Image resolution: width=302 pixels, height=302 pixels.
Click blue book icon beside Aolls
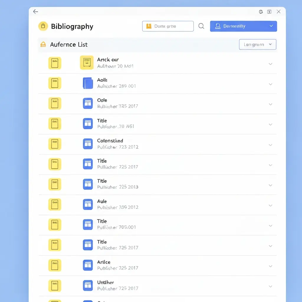coord(88,83)
